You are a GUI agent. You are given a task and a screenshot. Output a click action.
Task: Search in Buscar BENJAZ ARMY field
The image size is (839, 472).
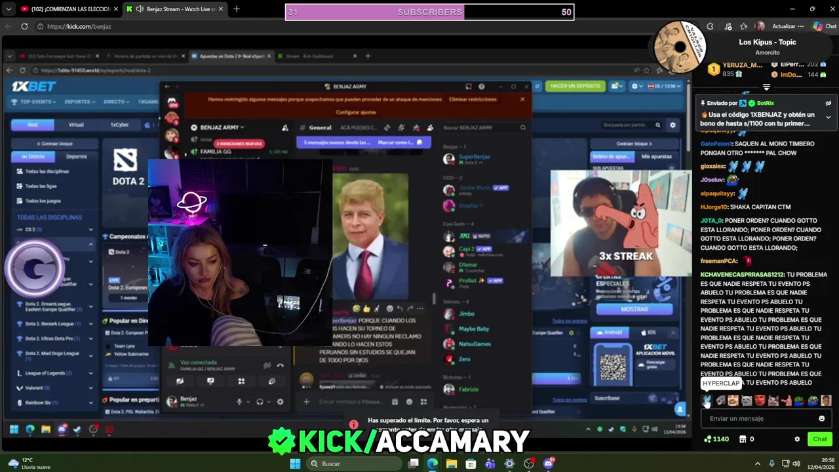pos(484,128)
